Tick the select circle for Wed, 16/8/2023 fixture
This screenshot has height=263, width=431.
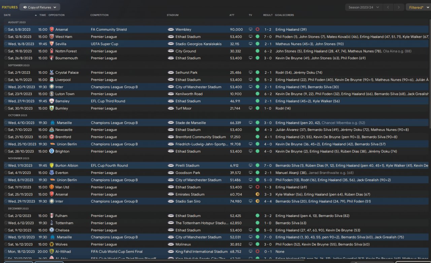[6, 44]
